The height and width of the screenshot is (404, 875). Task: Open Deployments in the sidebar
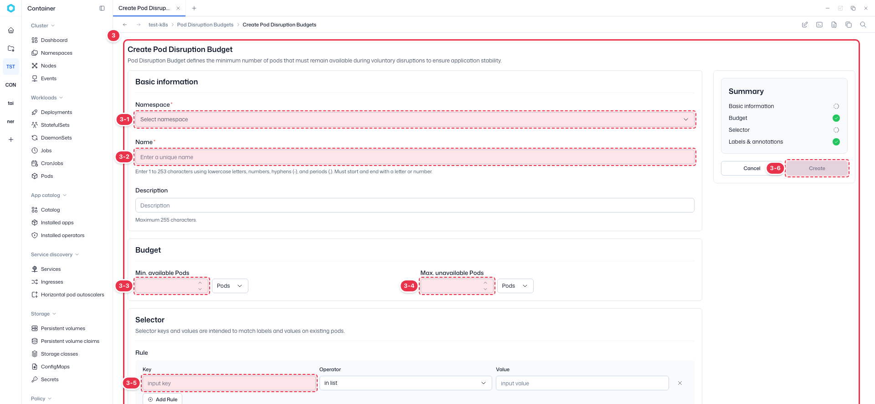[57, 112]
